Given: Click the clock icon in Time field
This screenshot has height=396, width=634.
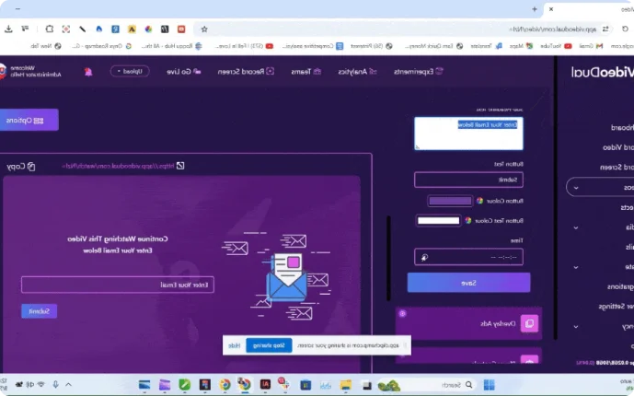Looking at the screenshot, I should click(x=423, y=257).
